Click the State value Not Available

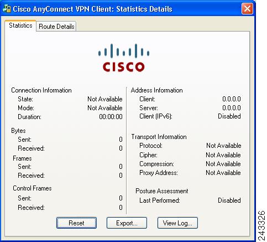click(105, 99)
